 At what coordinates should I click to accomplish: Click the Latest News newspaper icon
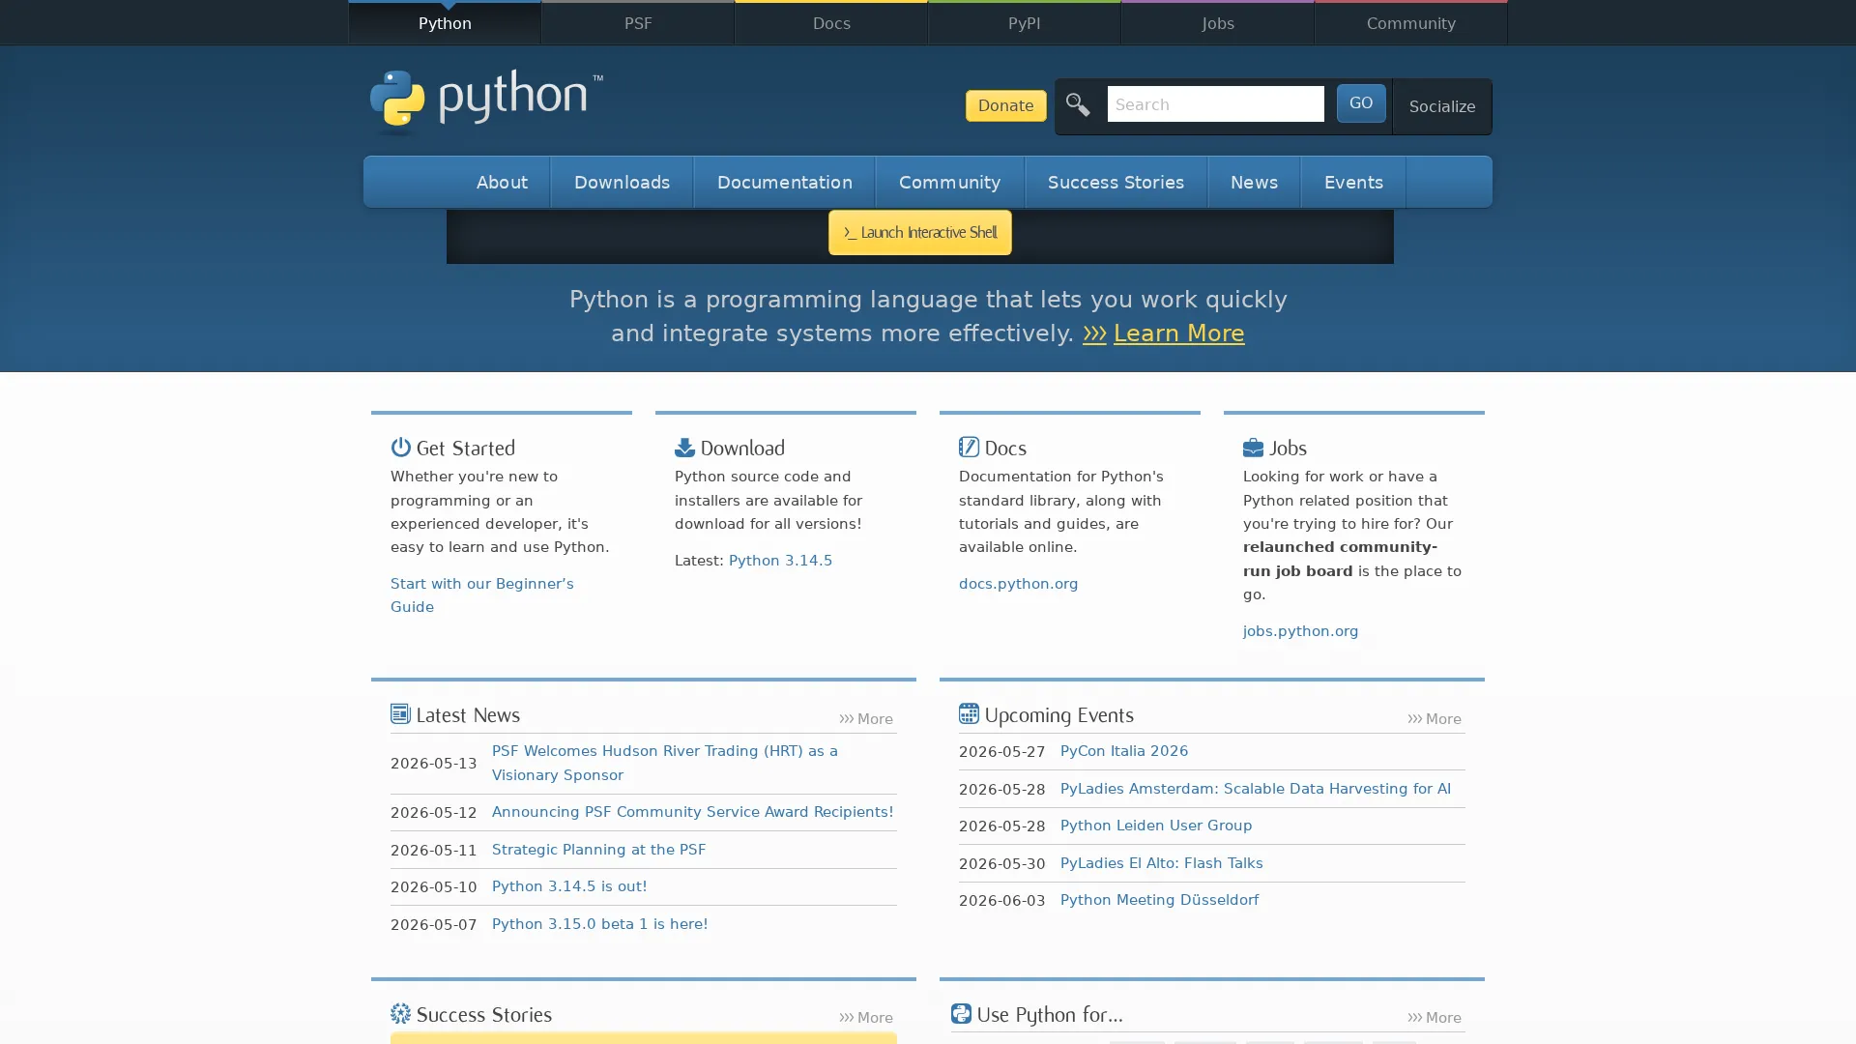[400, 713]
